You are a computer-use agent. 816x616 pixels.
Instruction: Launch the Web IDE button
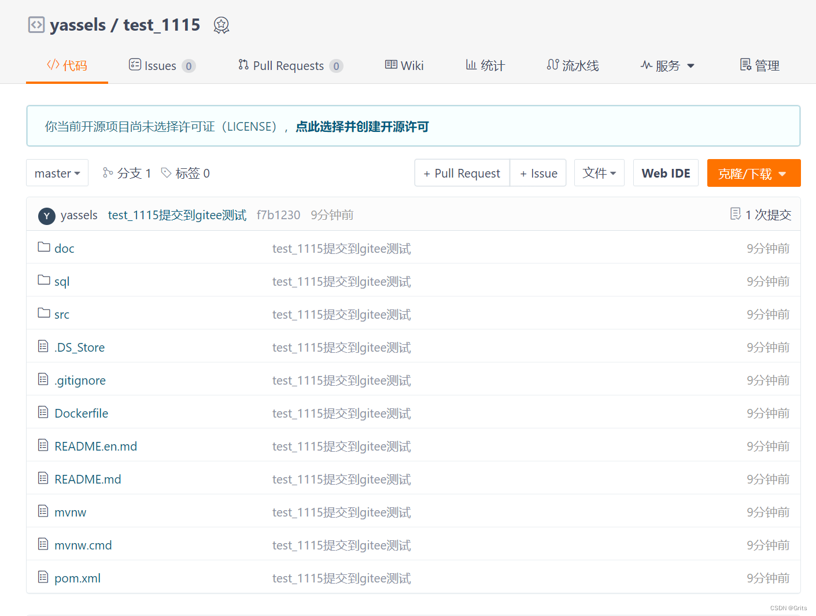[666, 173]
